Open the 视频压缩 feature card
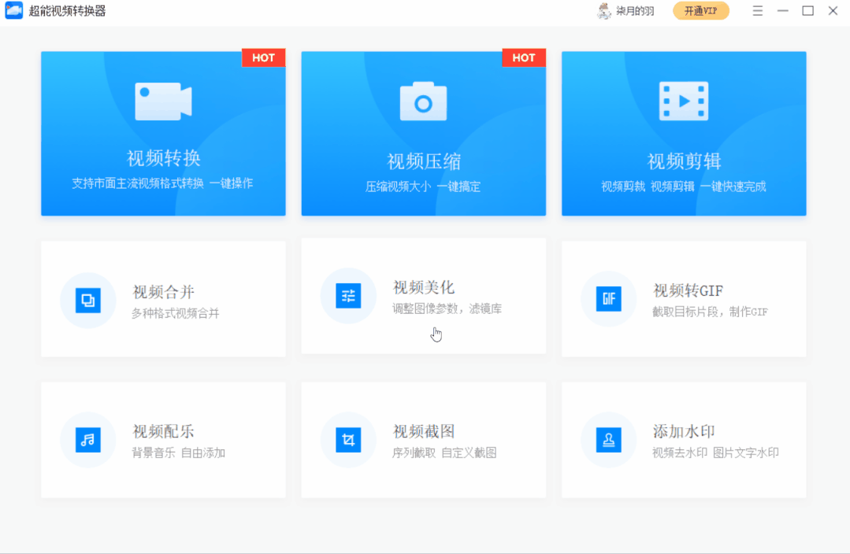 pos(423,134)
